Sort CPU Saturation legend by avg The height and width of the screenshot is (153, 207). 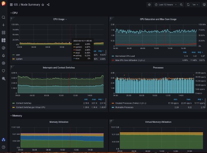coord(200,52)
